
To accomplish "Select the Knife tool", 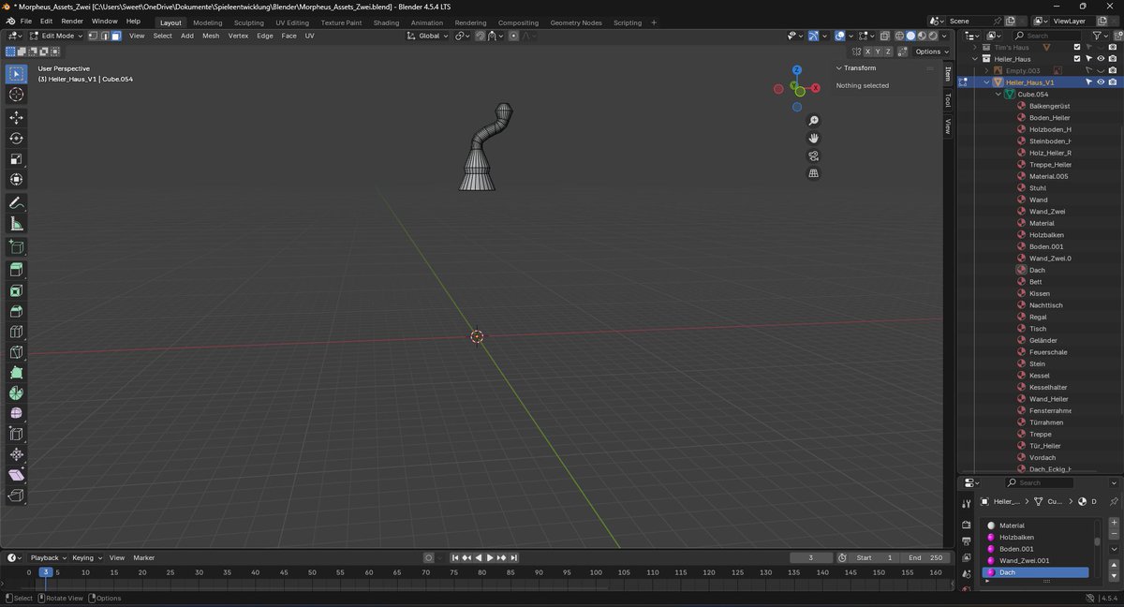I will pyautogui.click(x=16, y=352).
